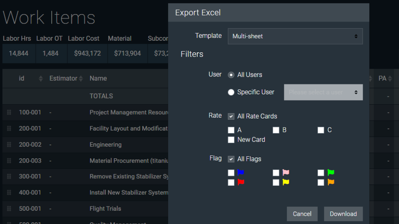Click drag handle of row 500-001

coord(9,209)
